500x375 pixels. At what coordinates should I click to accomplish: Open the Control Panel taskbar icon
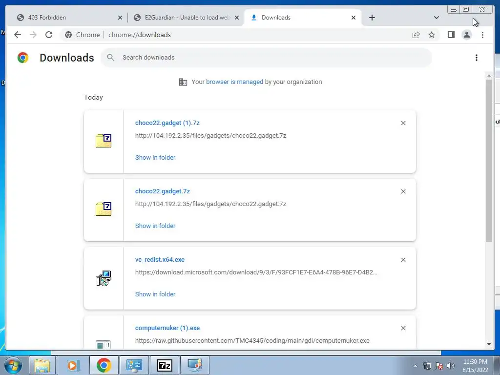point(134,365)
